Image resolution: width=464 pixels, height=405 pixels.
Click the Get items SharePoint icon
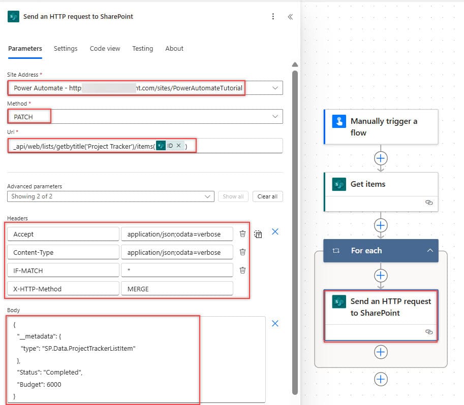(339, 184)
